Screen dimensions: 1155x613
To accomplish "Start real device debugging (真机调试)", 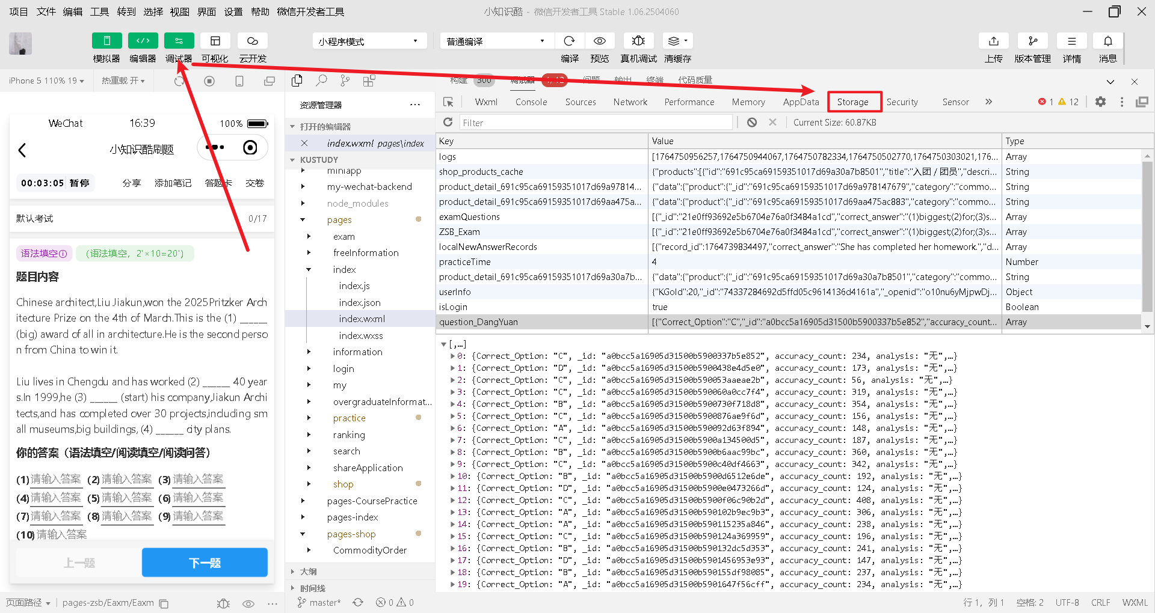I will [638, 41].
